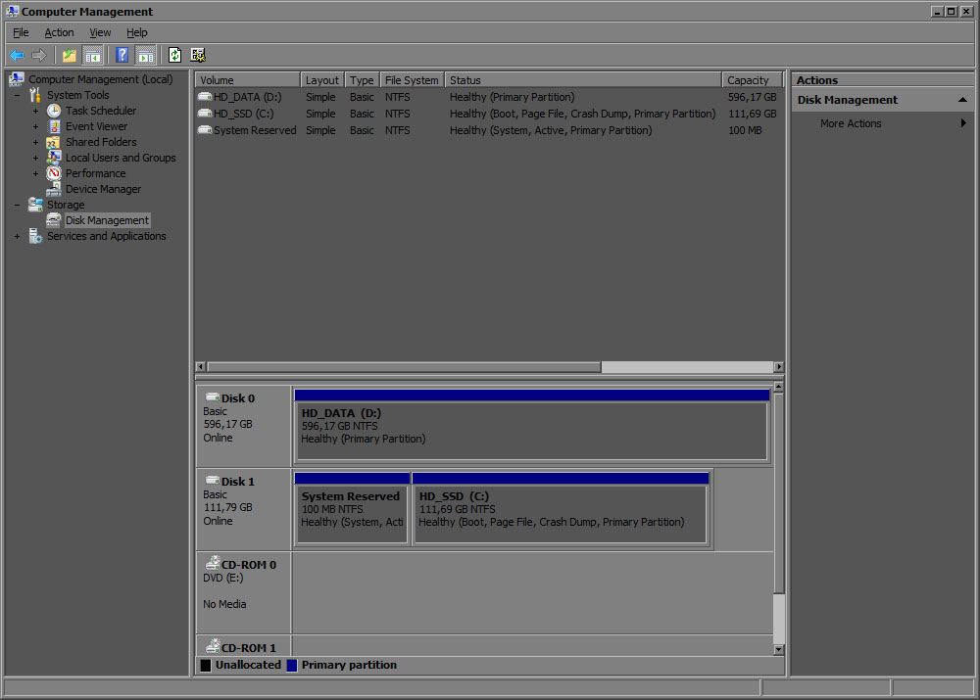
Task: Expand the Local Users and Groups node
Action: pos(35,158)
